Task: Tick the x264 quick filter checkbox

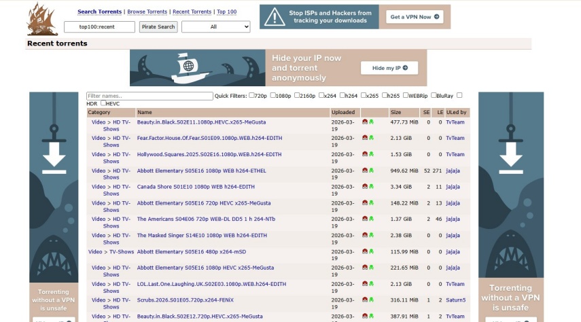Action: [x=321, y=95]
